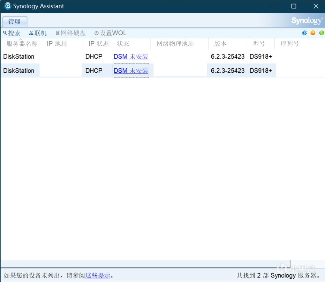
Task: Minimize the Synology Assistant window
Action: pyautogui.click(x=272, y=6)
